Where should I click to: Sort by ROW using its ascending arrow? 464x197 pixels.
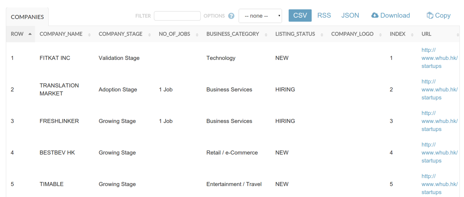[30, 34]
